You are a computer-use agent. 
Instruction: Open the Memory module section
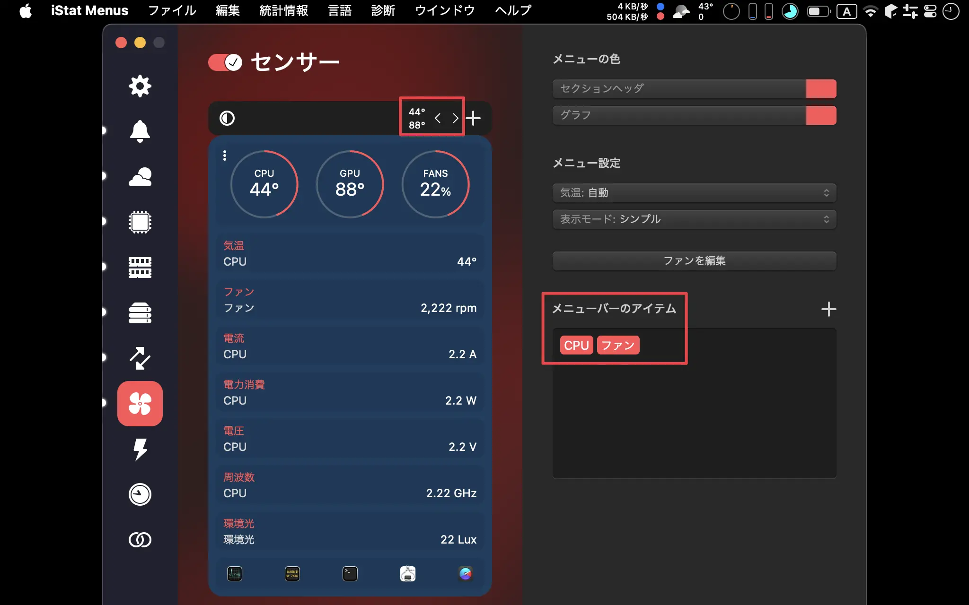[x=140, y=267]
